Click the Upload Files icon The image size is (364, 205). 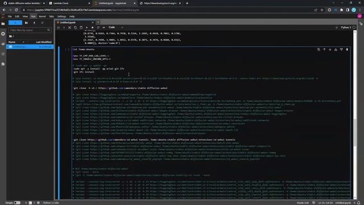(x=34, y=23)
